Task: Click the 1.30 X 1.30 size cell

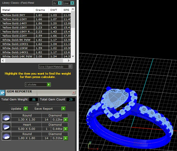Action: click(27, 120)
